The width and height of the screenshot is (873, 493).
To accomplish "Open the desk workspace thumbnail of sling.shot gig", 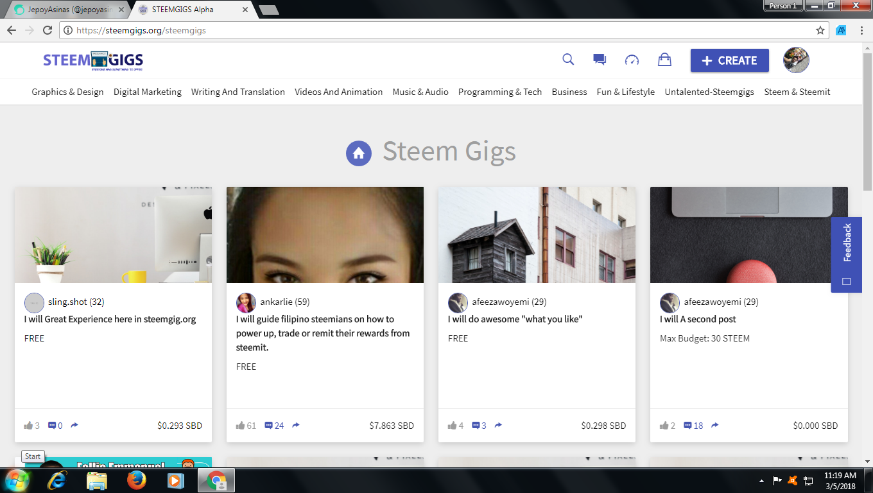I will pos(113,235).
